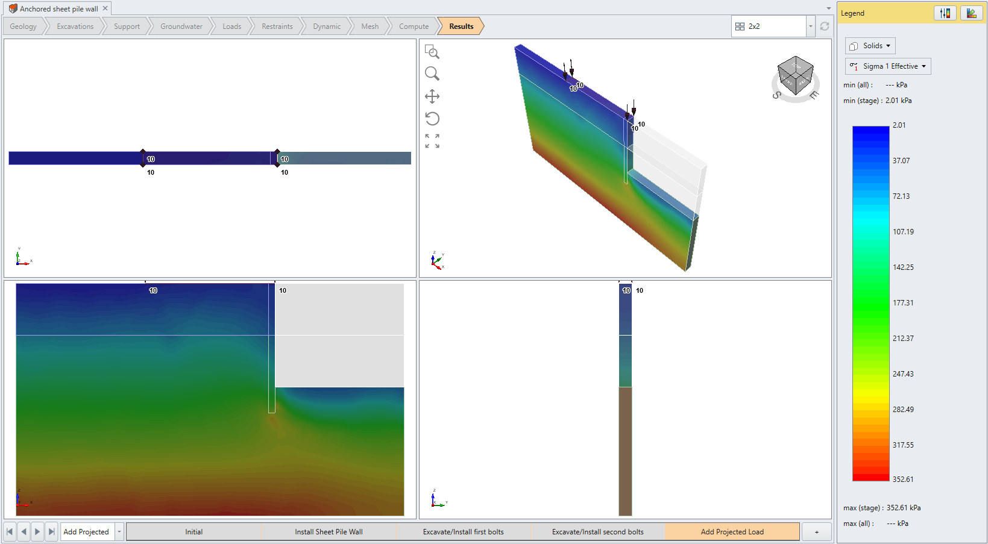Select Install Sheet Pile Wall stage
The width and height of the screenshot is (988, 544).
point(329,532)
